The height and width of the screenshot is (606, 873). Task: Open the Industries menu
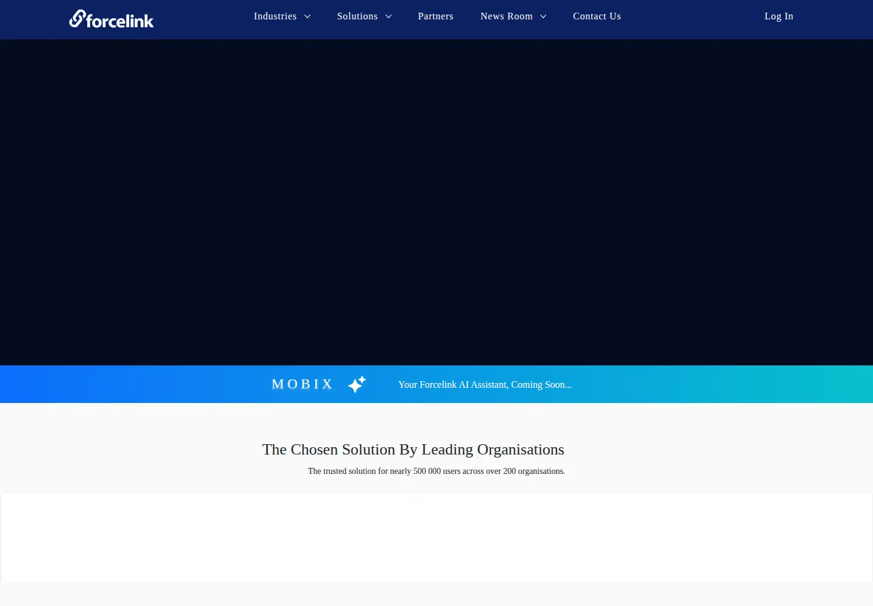pyautogui.click(x=275, y=16)
